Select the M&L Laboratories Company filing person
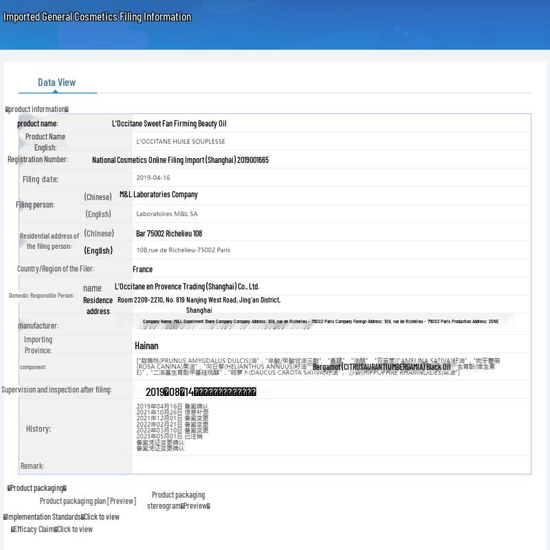 (158, 195)
